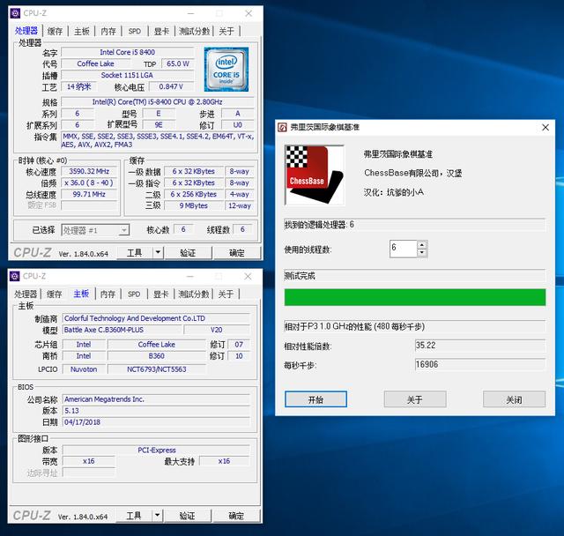Image resolution: width=564 pixels, height=536 pixels.
Task: Click the green benchmark progress bar
Action: coord(414,297)
